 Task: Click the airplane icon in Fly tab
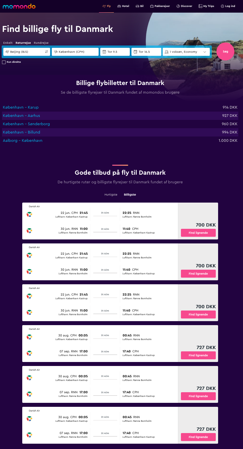click(x=104, y=6)
